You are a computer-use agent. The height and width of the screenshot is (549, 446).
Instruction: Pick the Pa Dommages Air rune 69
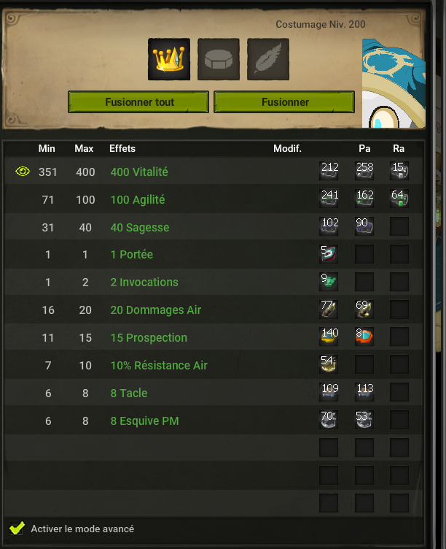pyautogui.click(x=364, y=309)
